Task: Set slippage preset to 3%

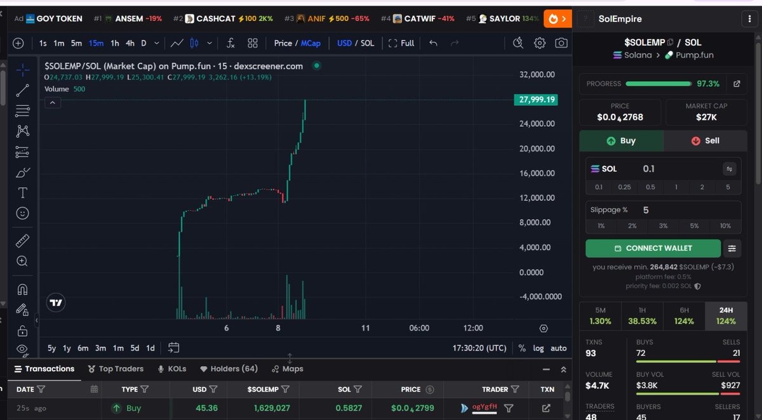Action: (663, 226)
